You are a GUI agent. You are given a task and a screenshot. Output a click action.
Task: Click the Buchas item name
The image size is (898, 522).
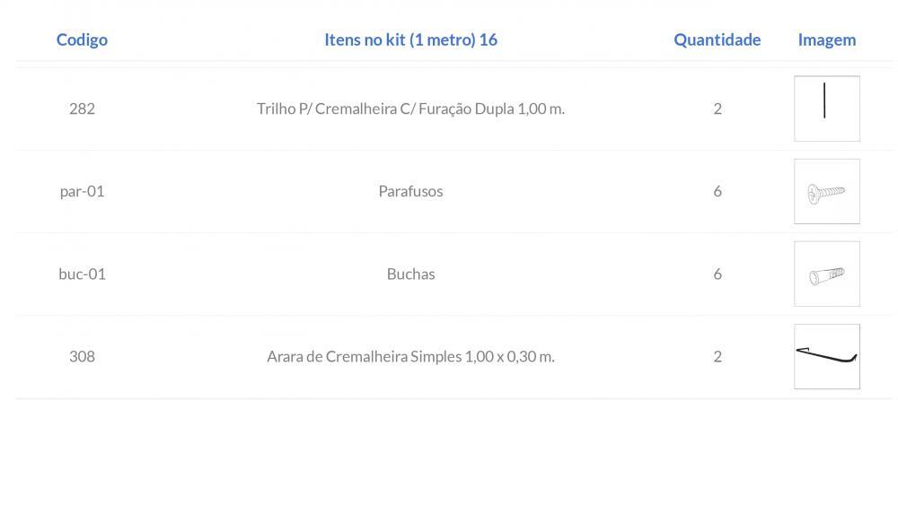point(410,274)
